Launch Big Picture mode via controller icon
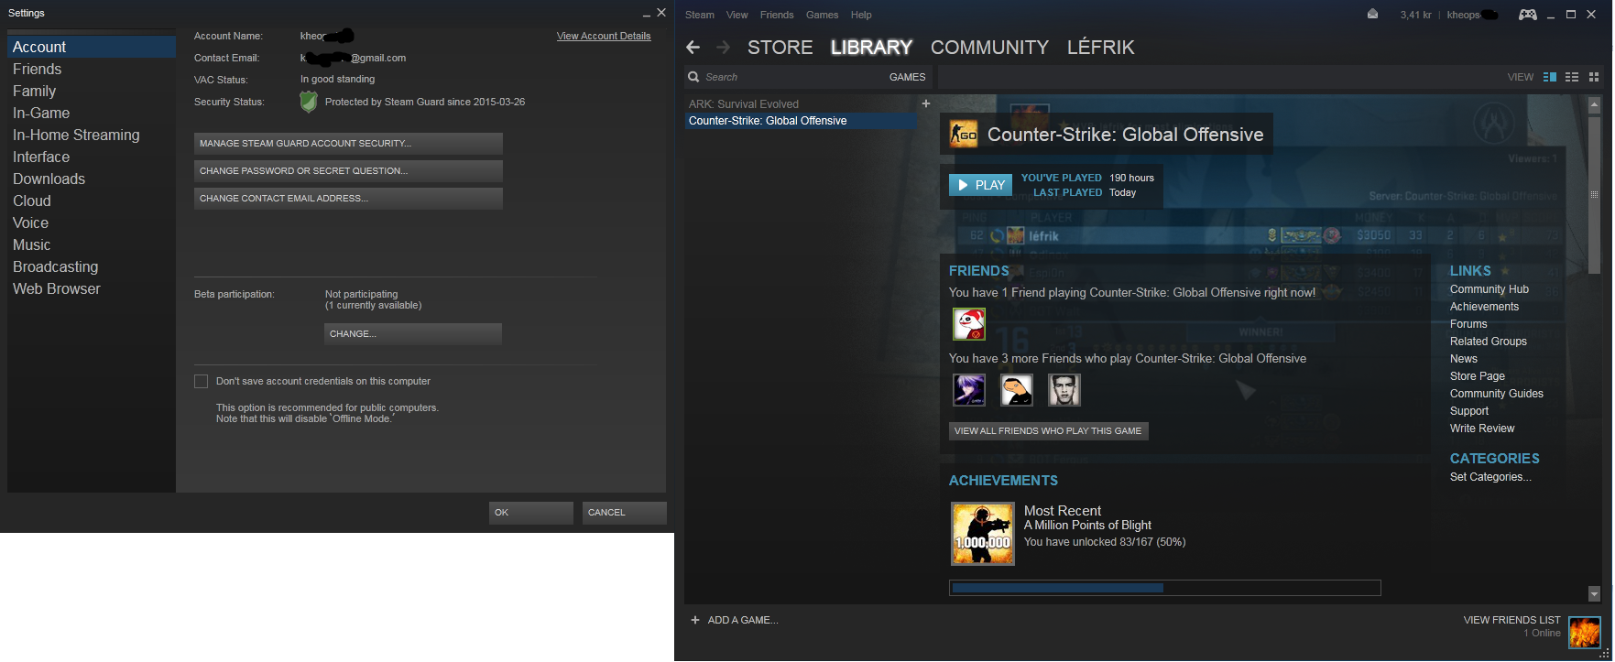1615x662 pixels. pos(1528,14)
